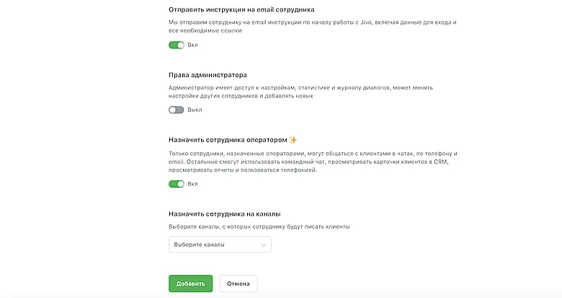Click the "Выкл" label under administrator rights

195,110
